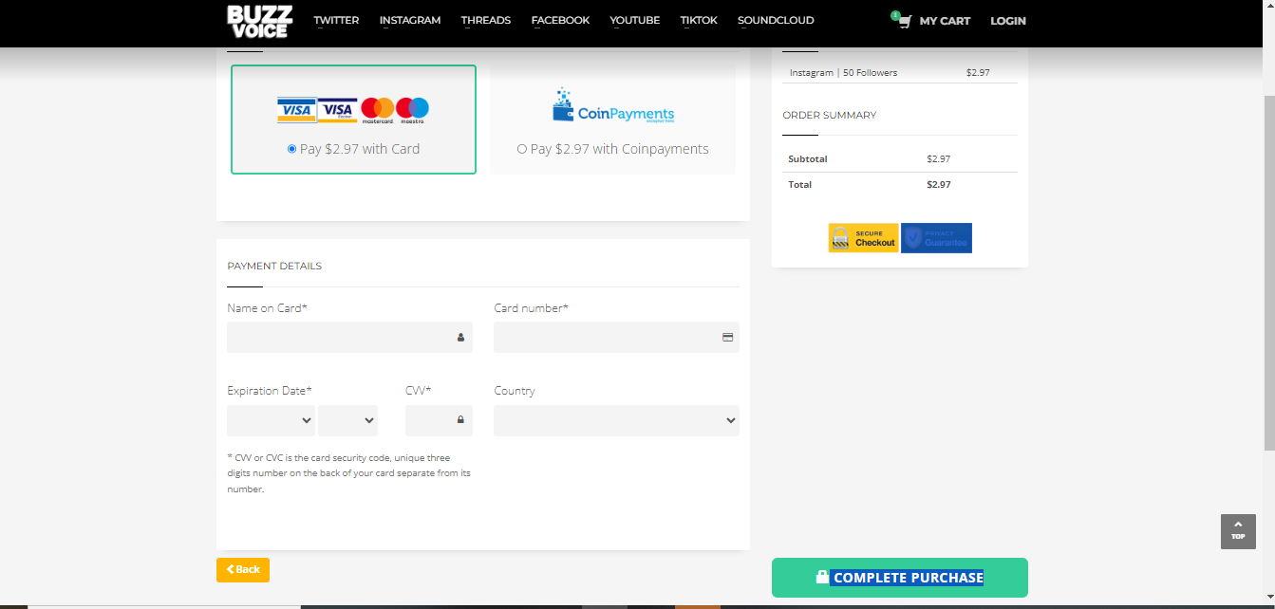Viewport: 1275px width, 609px height.
Task: Select Pay $2.97 with Card radio
Action: (292, 149)
